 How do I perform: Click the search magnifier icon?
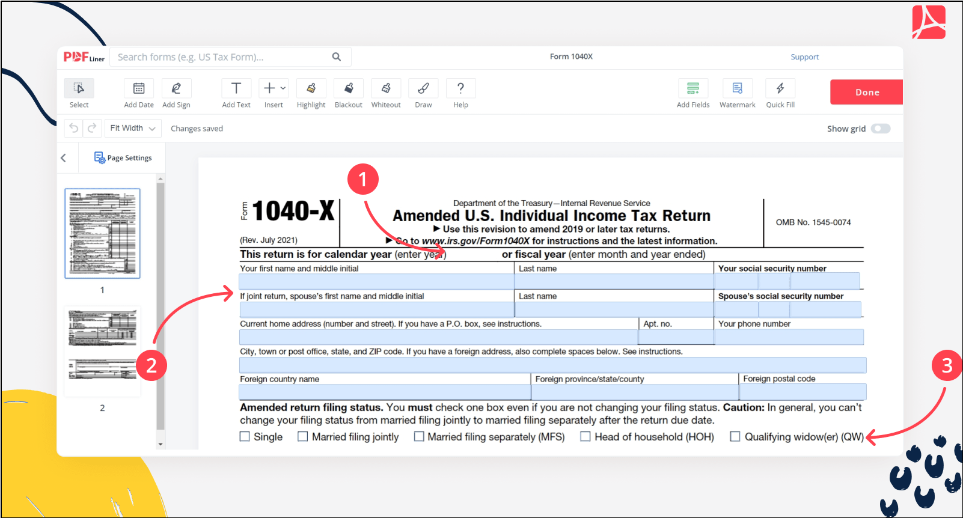337,57
